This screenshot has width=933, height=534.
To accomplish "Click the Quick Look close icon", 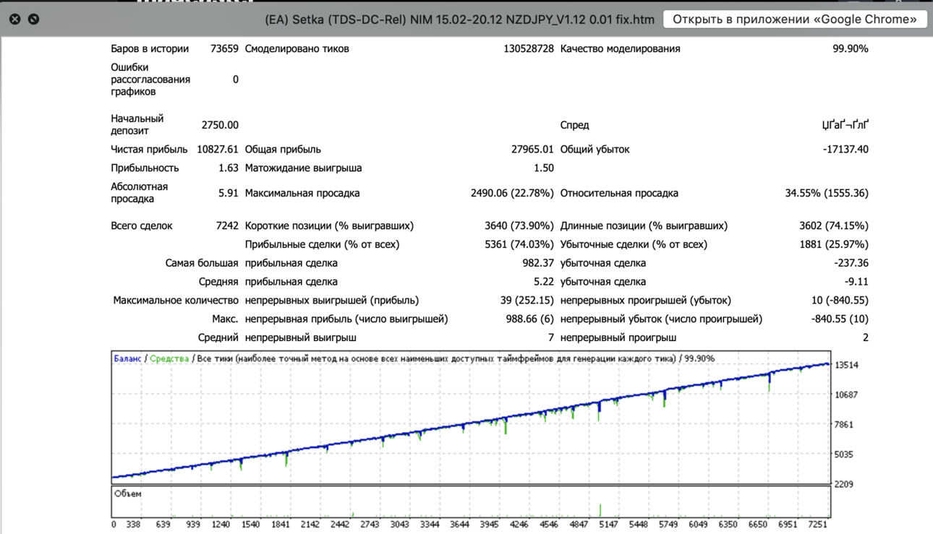I will pos(14,20).
